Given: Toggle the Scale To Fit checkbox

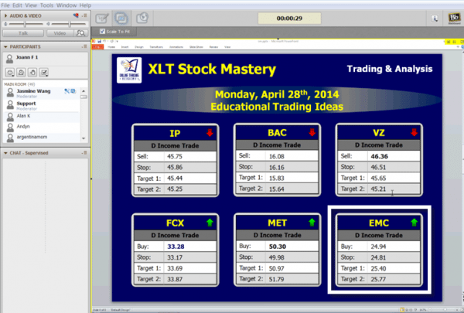Looking at the screenshot, I should click(x=102, y=32).
